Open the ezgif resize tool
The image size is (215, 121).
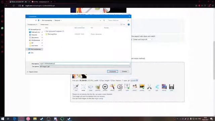83,87
